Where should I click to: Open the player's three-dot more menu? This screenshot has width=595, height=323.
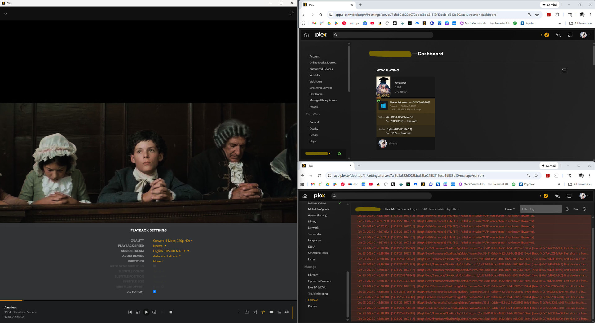click(x=239, y=312)
